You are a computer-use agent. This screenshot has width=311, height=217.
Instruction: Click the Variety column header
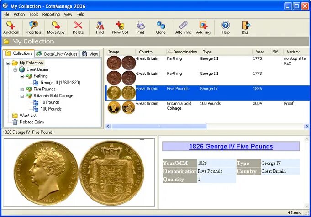click(x=296, y=52)
